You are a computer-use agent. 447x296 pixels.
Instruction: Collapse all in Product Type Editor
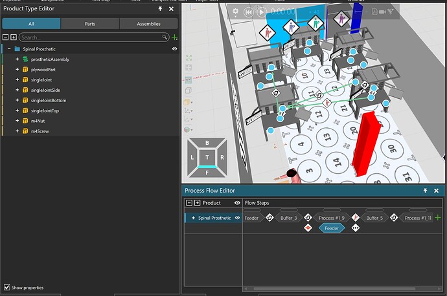point(5,37)
